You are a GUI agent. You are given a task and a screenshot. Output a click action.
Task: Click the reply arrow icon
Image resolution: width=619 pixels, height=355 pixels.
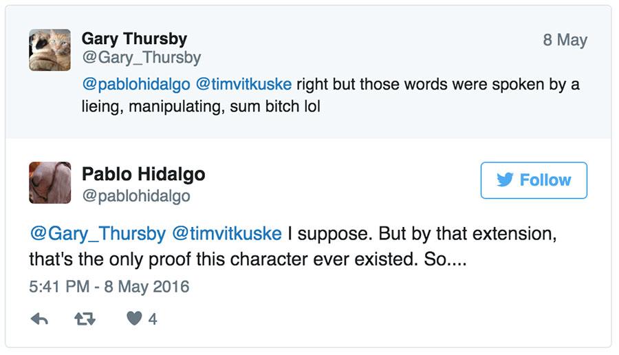point(39,319)
